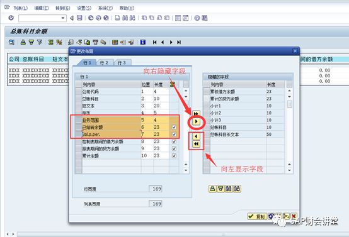The height and width of the screenshot is (237, 349).
Task: Click the Print icon in the top toolbar
Action: click(x=117, y=18)
